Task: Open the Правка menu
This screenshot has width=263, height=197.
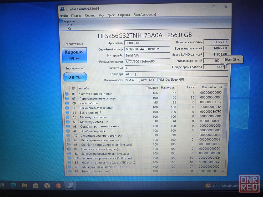Action: 76,15
